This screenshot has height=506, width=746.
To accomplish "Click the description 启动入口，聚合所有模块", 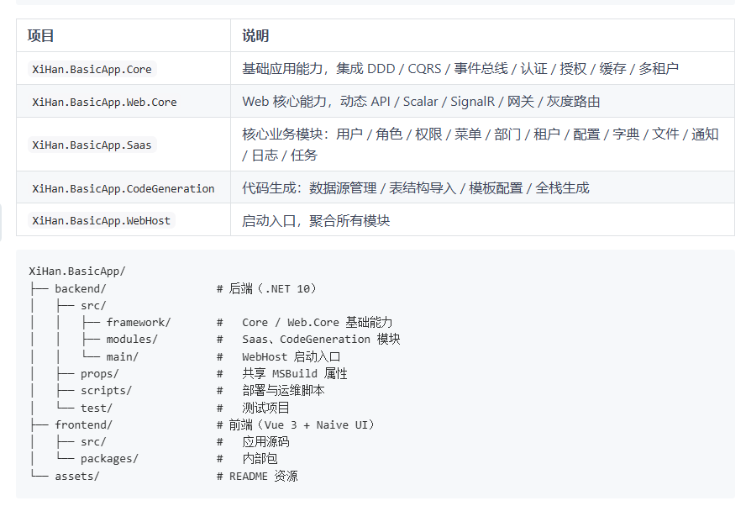I will [x=316, y=221].
